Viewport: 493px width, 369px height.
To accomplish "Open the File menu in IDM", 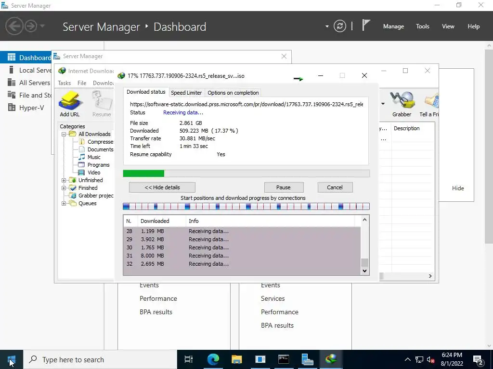I will click(x=82, y=83).
